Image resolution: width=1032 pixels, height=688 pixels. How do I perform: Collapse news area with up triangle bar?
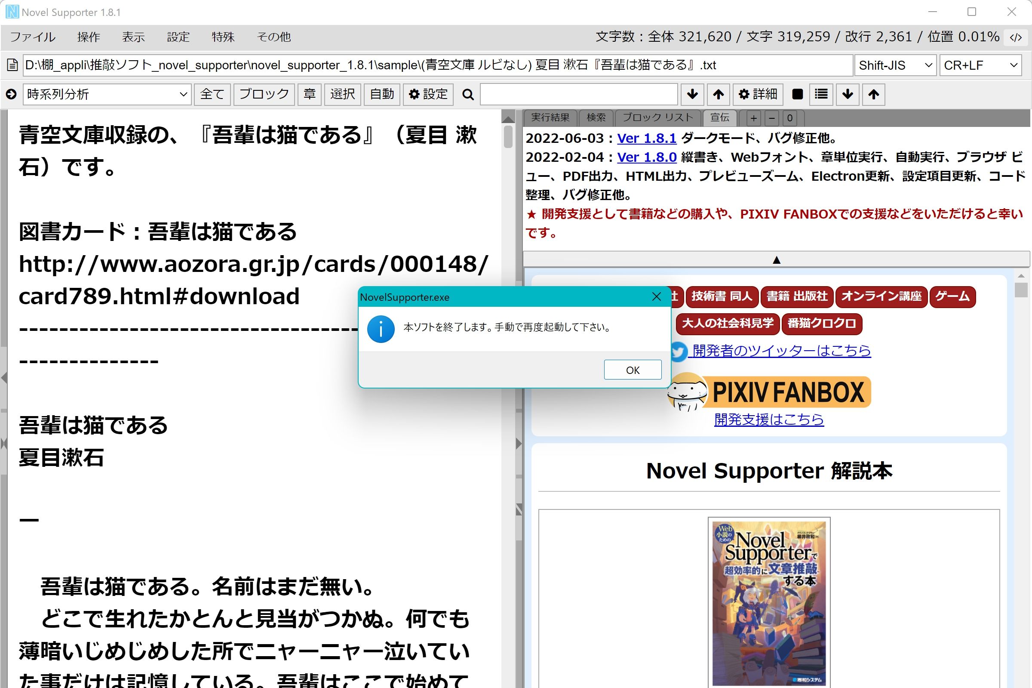[x=777, y=260]
